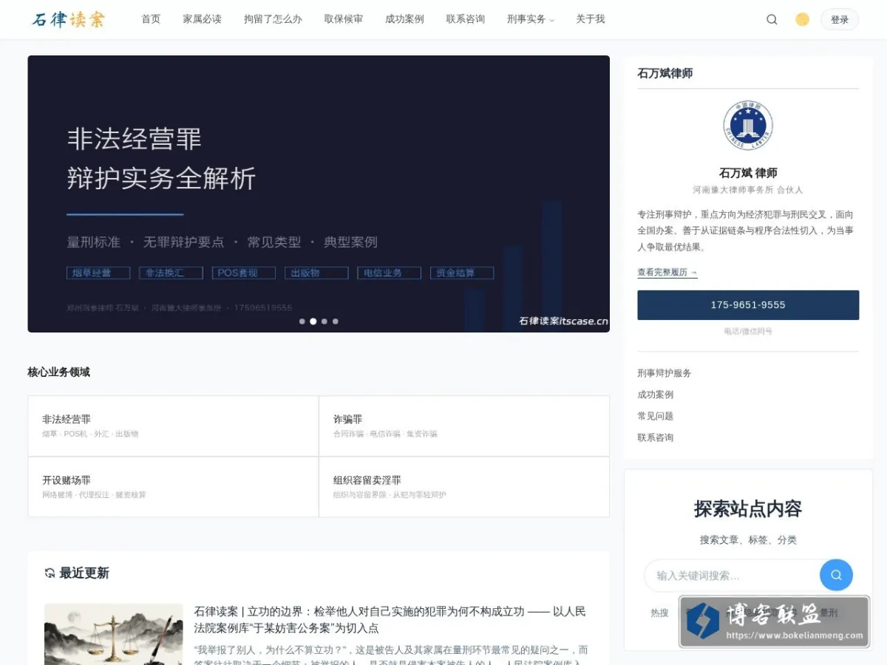Open the 非法经营罪 business card
The height and width of the screenshot is (665, 887).
click(x=173, y=426)
